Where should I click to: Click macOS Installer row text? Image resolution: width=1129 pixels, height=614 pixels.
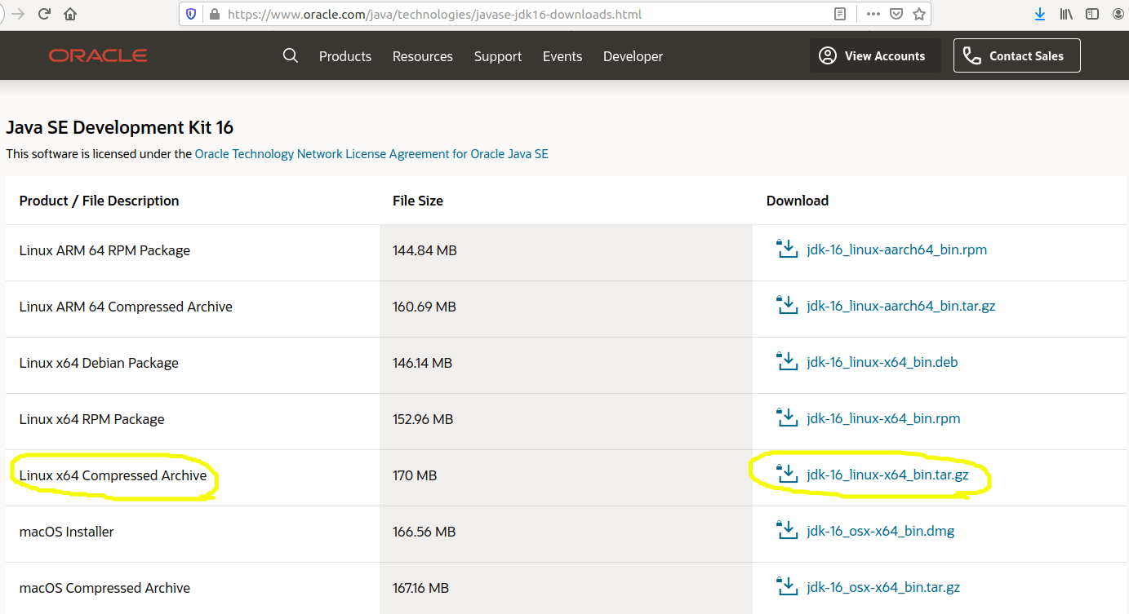click(67, 532)
